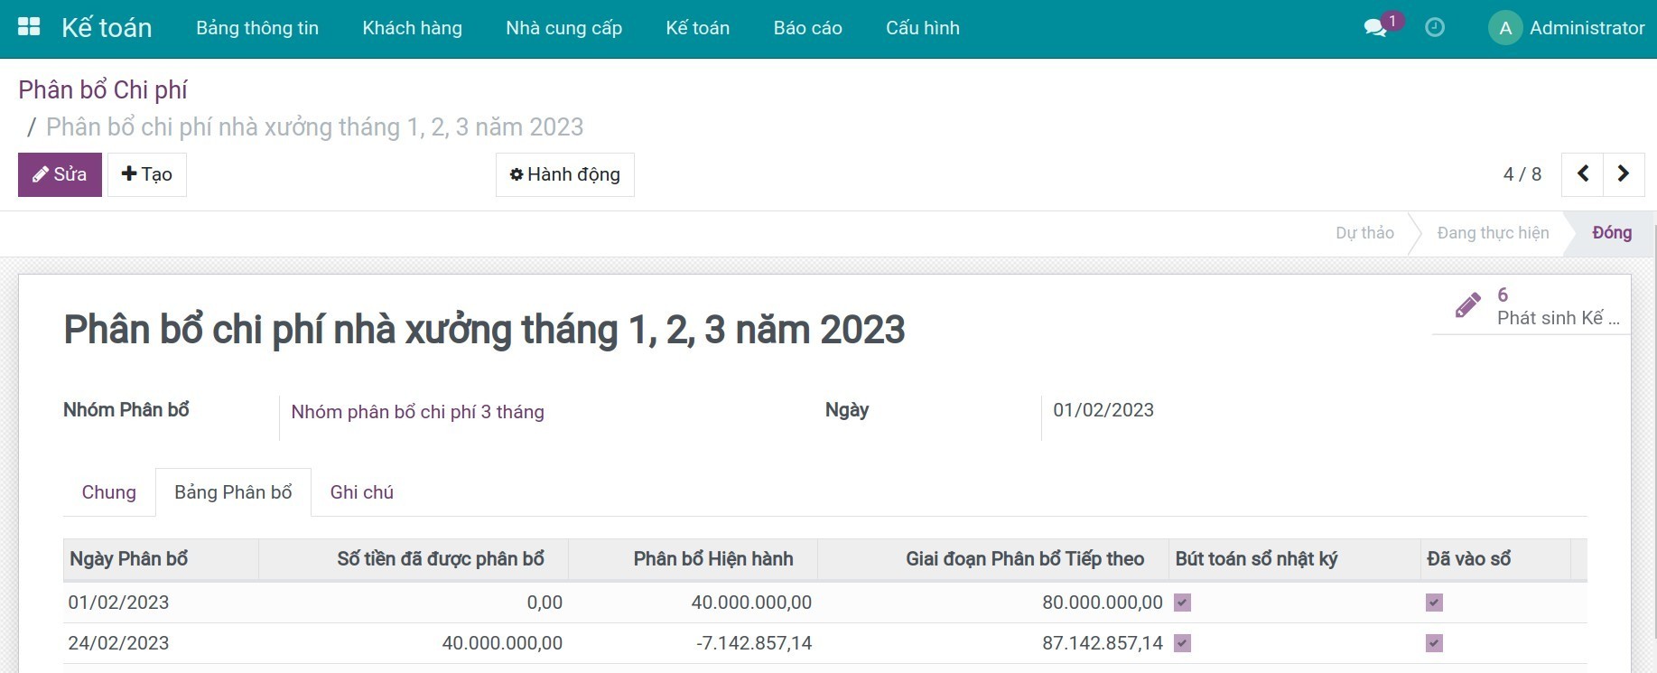Image resolution: width=1657 pixels, height=673 pixels.
Task: Click the Administrator avatar icon
Action: click(1504, 28)
